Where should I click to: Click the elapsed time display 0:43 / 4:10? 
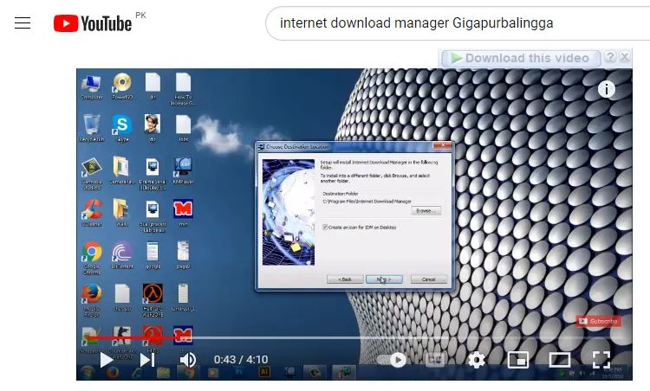click(241, 360)
